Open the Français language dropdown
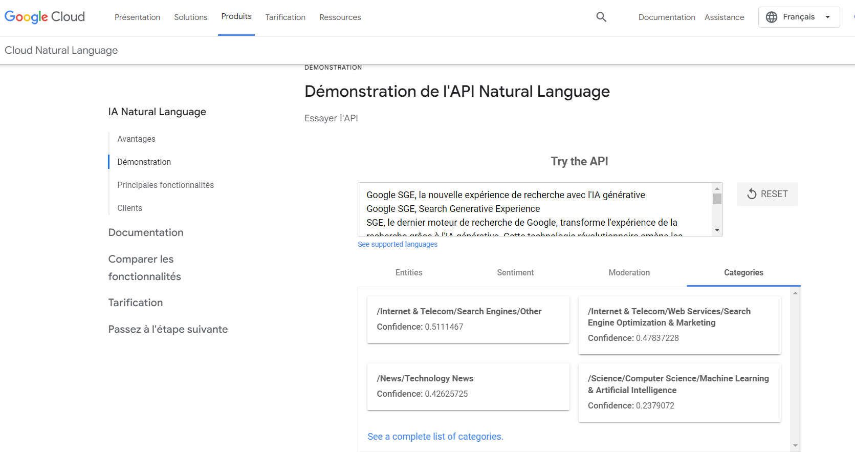 coord(799,17)
